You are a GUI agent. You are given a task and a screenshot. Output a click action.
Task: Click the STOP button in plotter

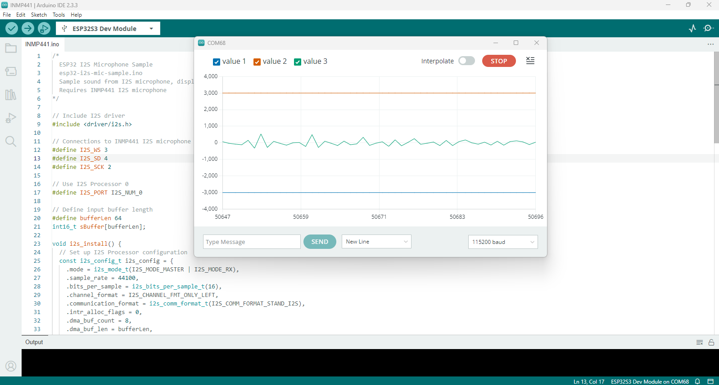[499, 61]
